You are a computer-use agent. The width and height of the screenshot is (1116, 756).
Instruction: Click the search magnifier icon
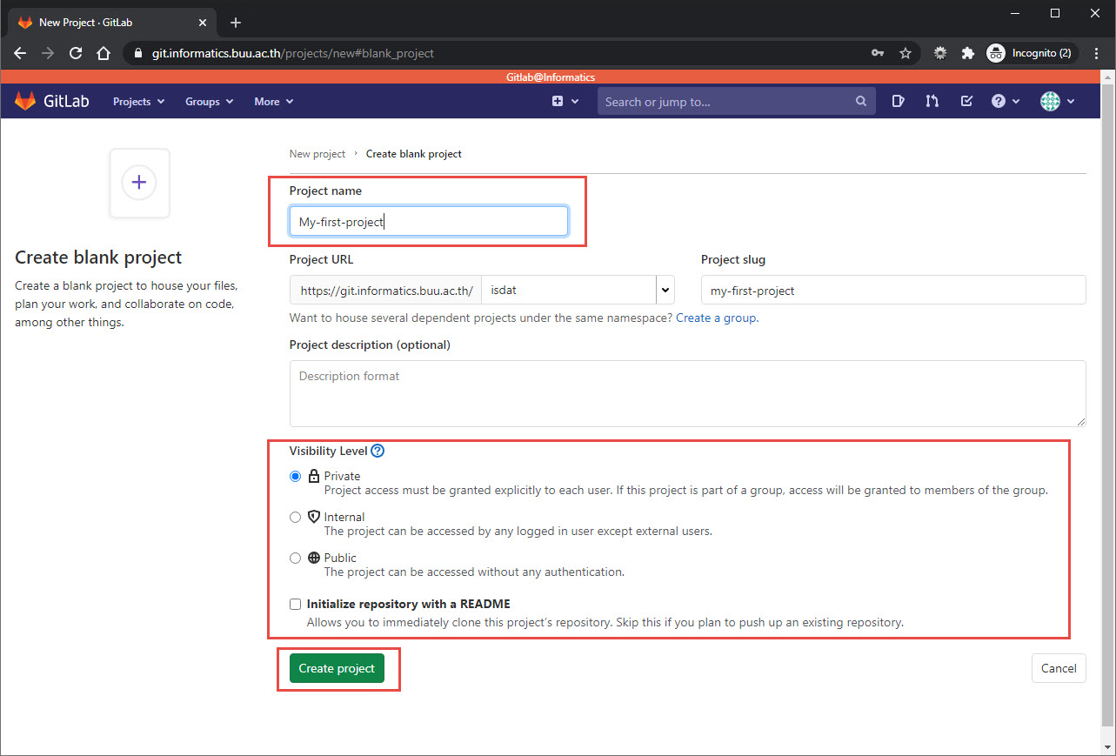[x=860, y=102]
